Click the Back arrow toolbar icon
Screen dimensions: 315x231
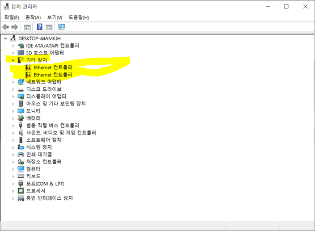pyautogui.click(x=6, y=27)
